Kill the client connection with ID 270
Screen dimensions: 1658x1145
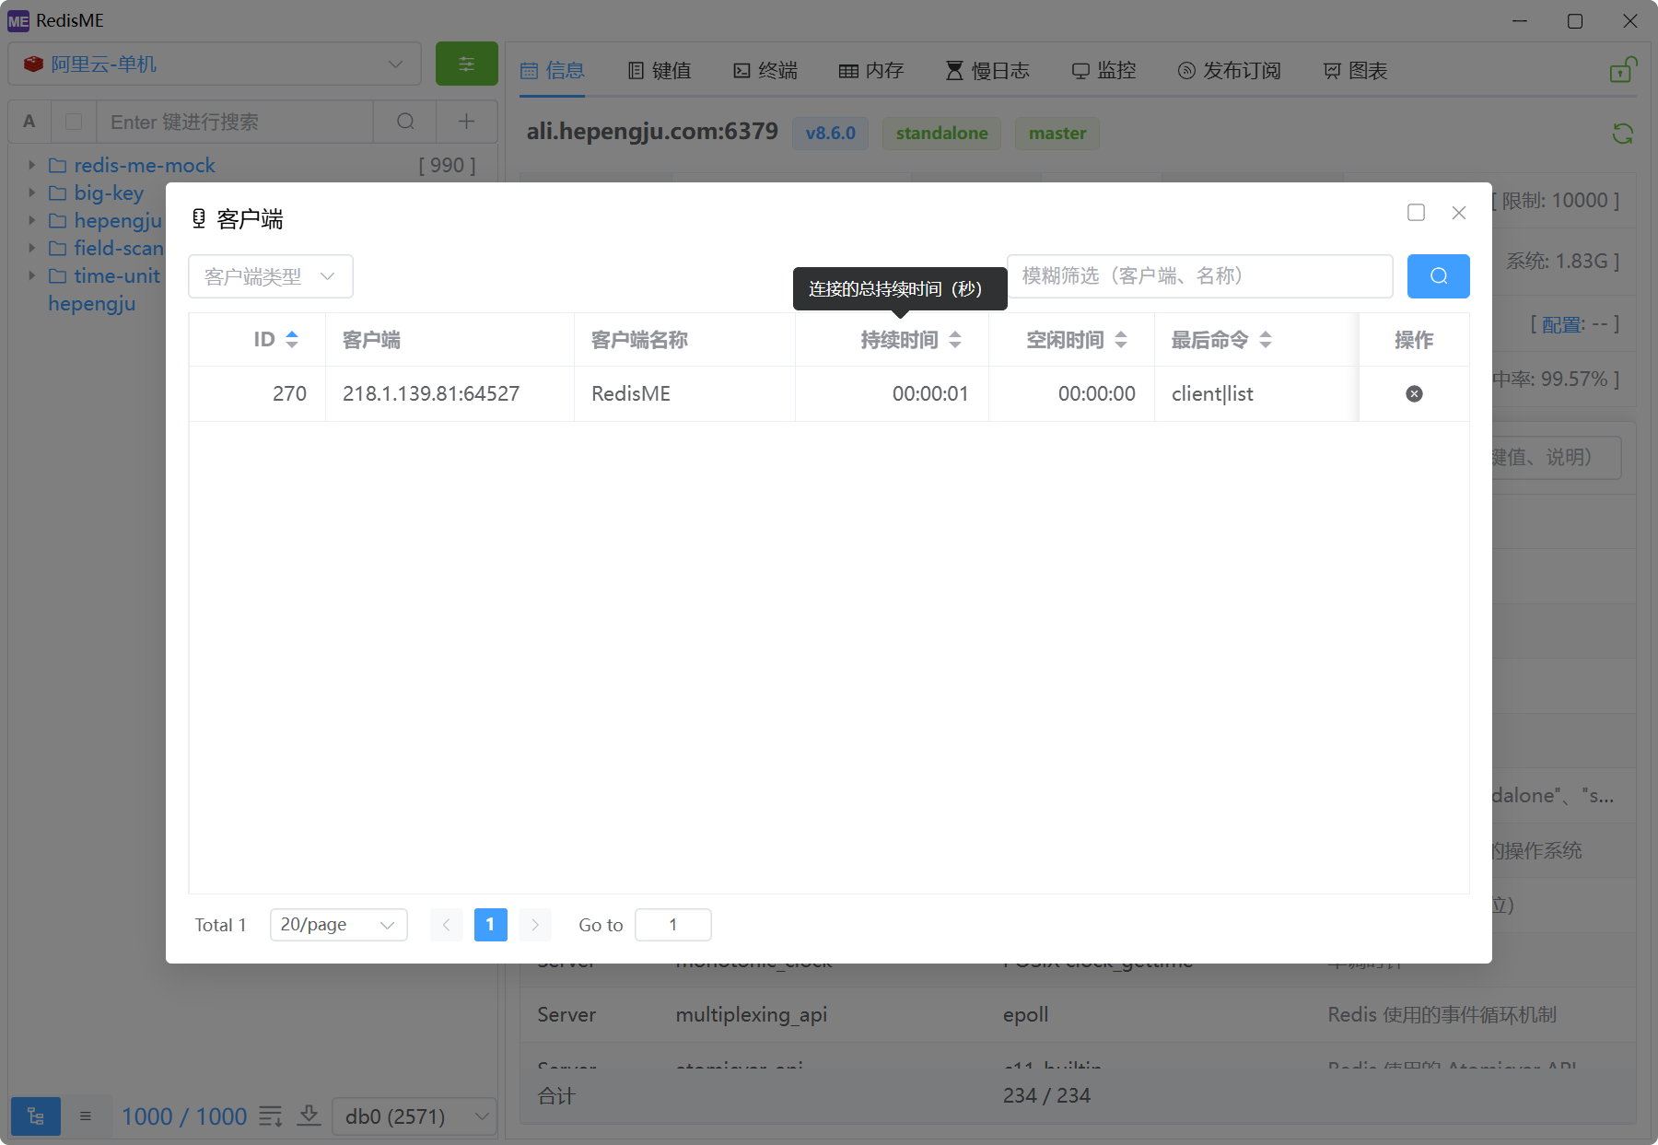click(x=1414, y=394)
